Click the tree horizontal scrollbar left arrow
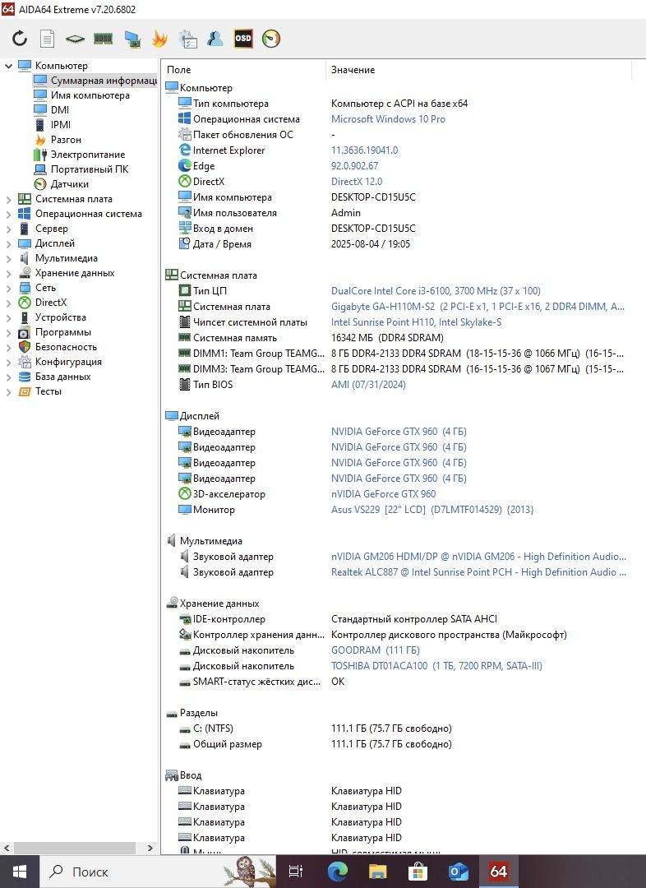Screen dimensions: 646x888 pos(7,848)
